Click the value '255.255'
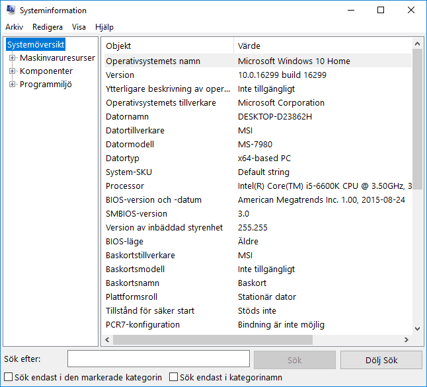 pyautogui.click(x=252, y=228)
